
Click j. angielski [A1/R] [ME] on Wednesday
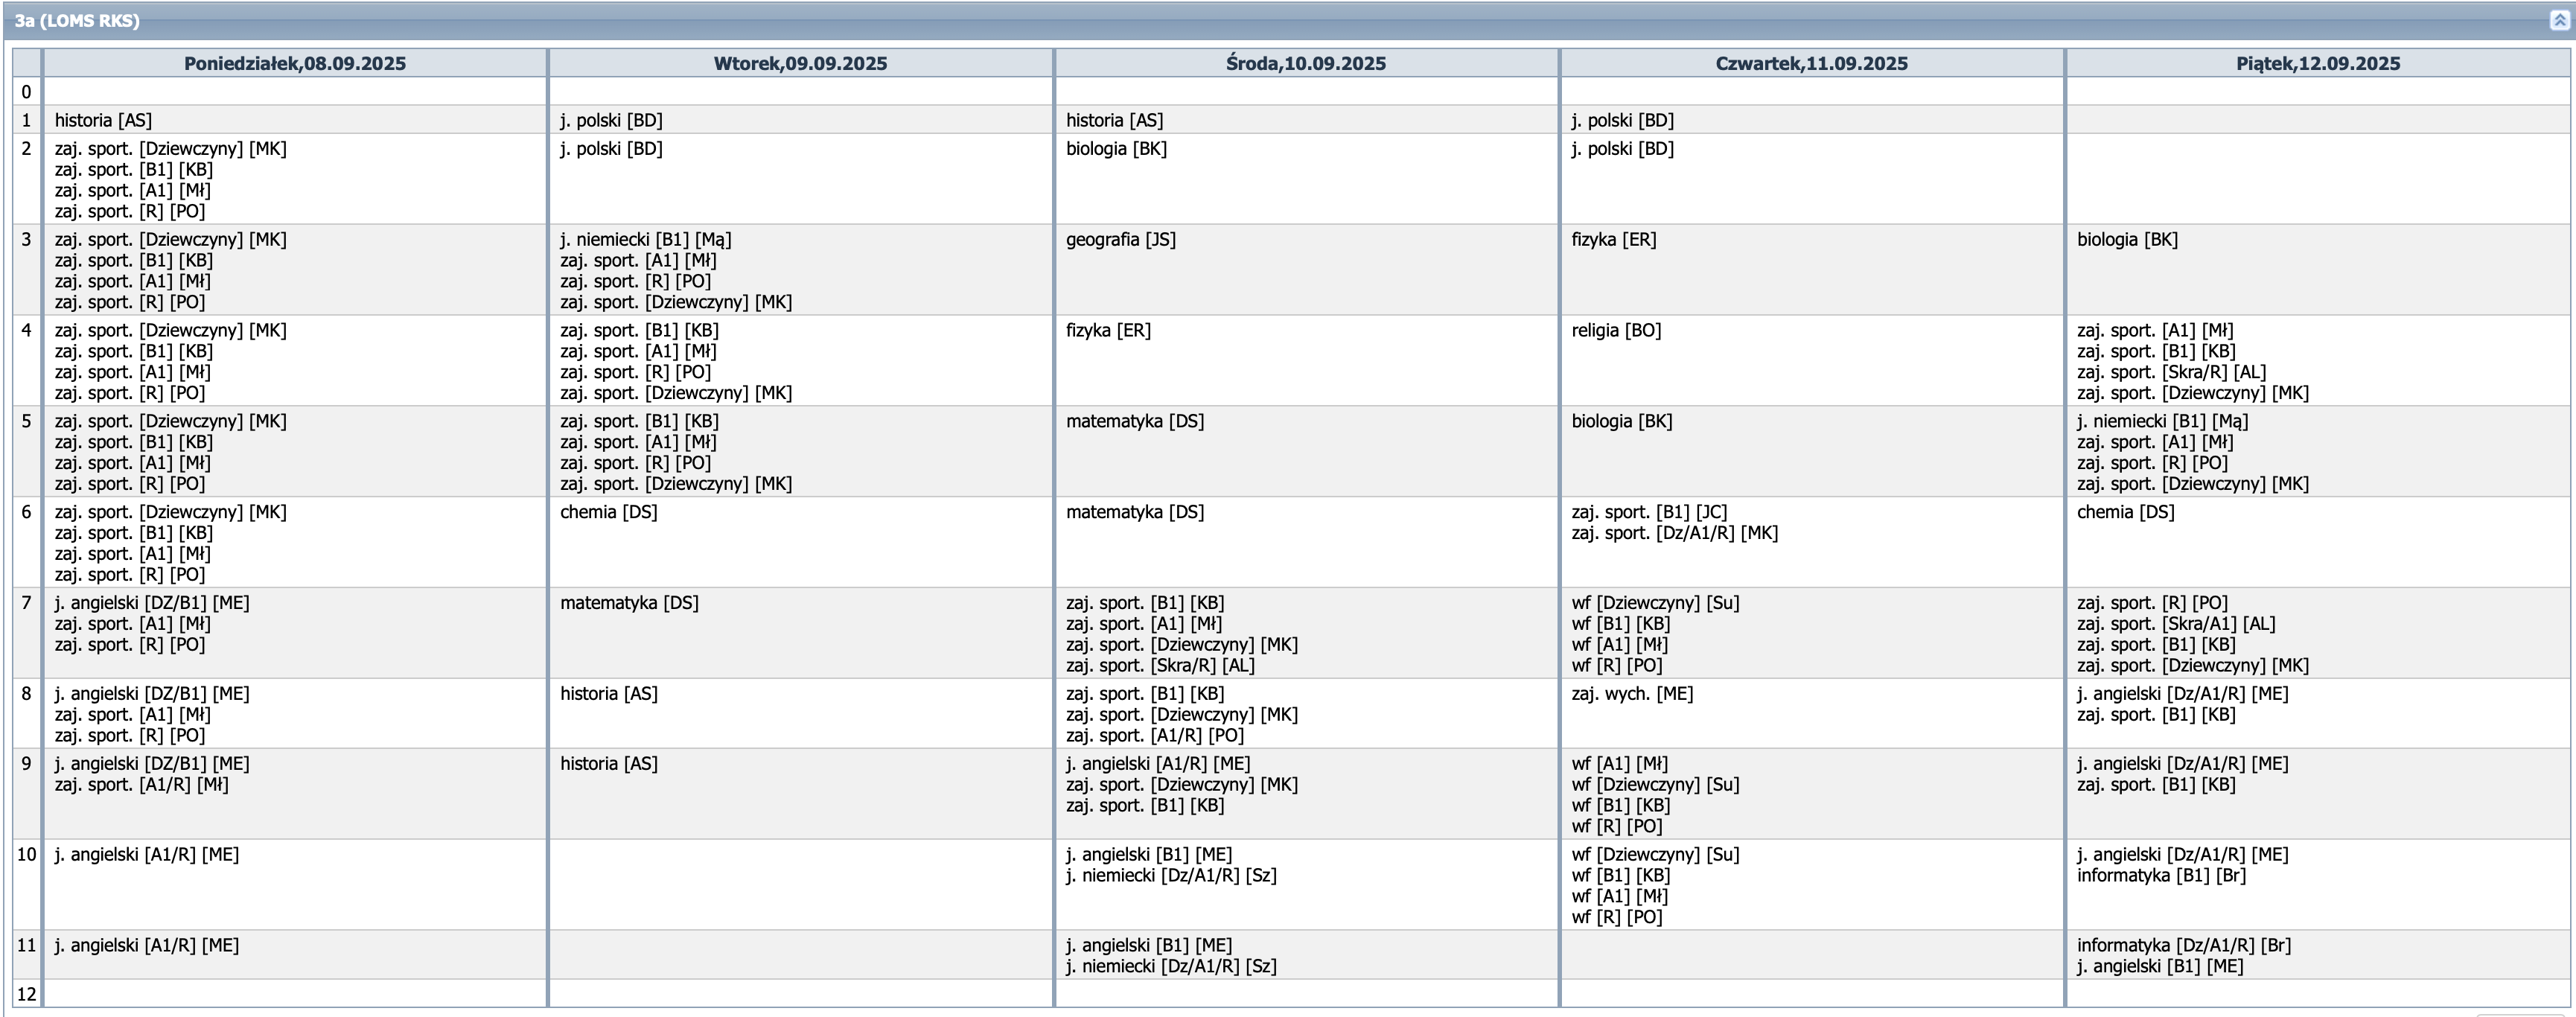click(x=1158, y=763)
